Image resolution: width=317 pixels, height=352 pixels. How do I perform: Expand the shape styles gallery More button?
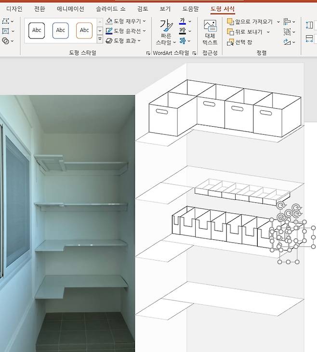(100, 40)
